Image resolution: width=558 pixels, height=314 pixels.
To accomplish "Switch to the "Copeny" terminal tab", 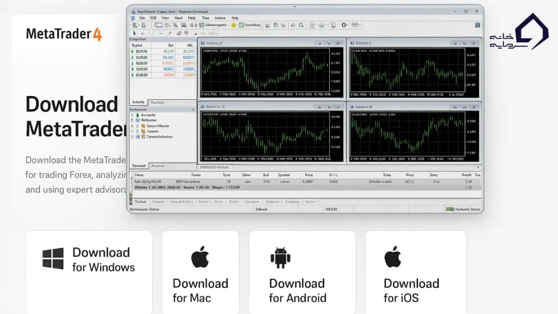I will coord(158,202).
